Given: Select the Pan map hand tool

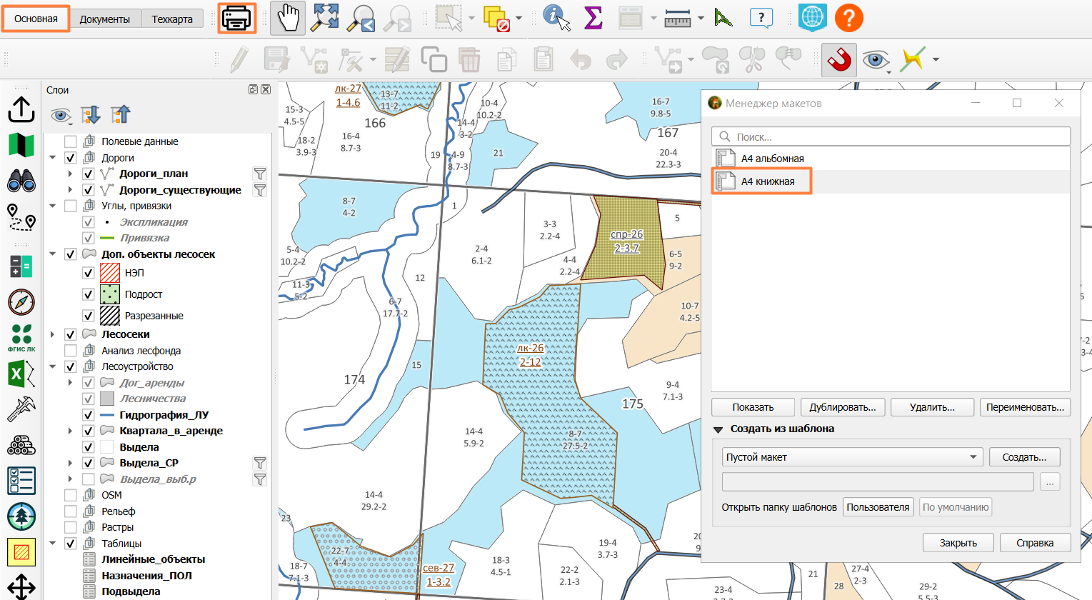Looking at the screenshot, I should coord(288,19).
